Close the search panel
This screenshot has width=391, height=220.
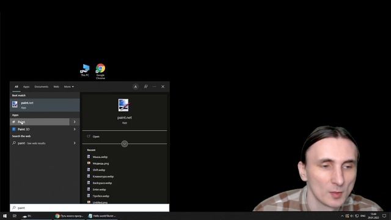[x=163, y=87]
